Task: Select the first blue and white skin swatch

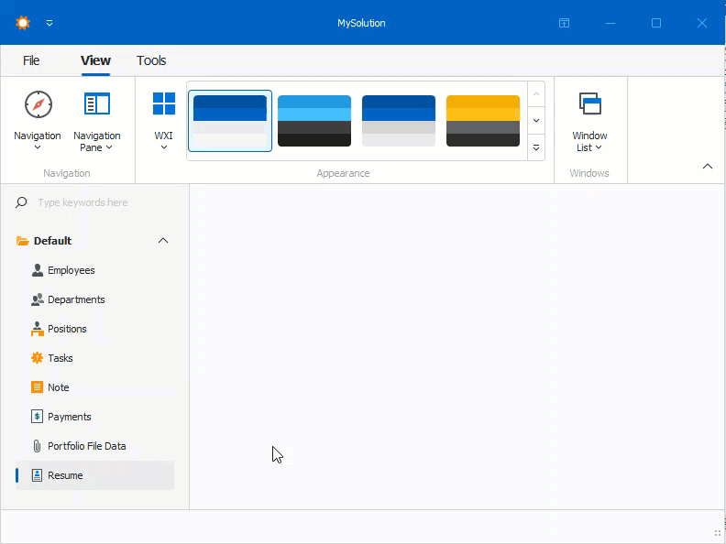Action: [x=230, y=121]
